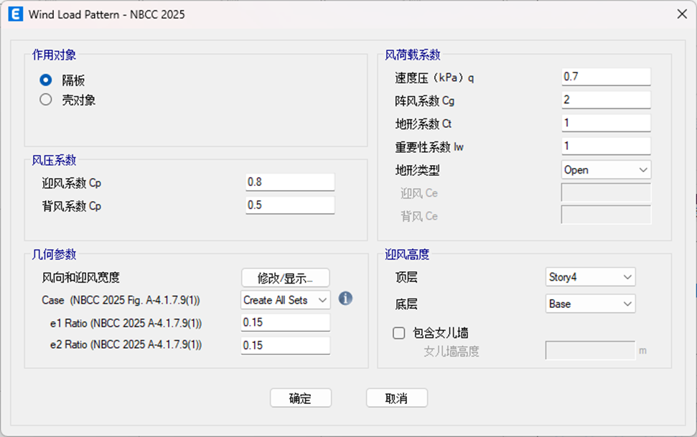697x437 pixels.
Task: Click the 阵风系数 Cg input field
Action: 605,100
